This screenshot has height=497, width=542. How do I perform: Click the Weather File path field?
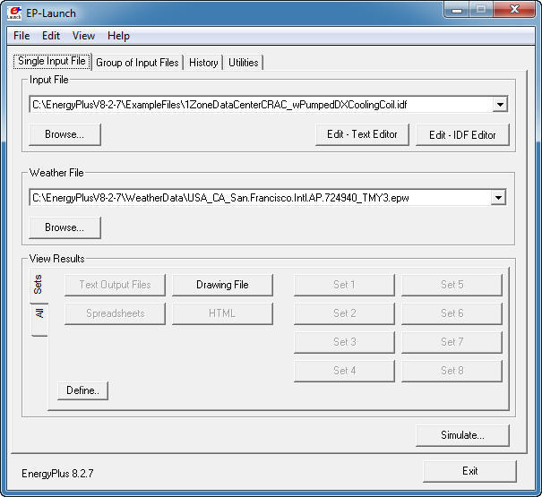261,198
